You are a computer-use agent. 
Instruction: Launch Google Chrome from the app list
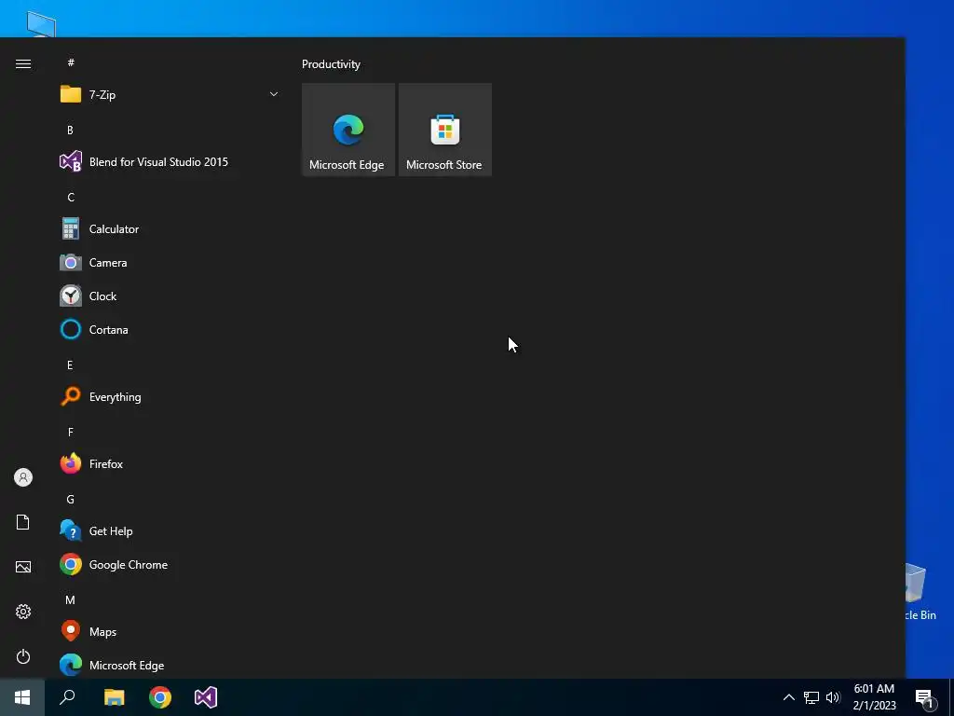tap(170, 564)
